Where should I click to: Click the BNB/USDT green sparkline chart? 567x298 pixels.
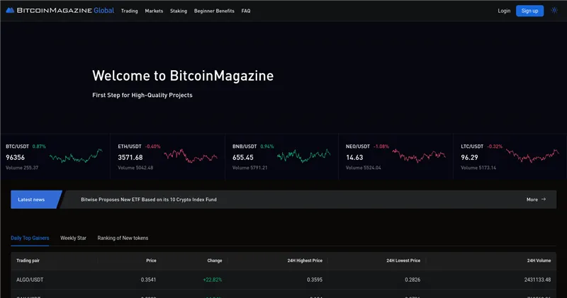pyautogui.click(x=304, y=156)
